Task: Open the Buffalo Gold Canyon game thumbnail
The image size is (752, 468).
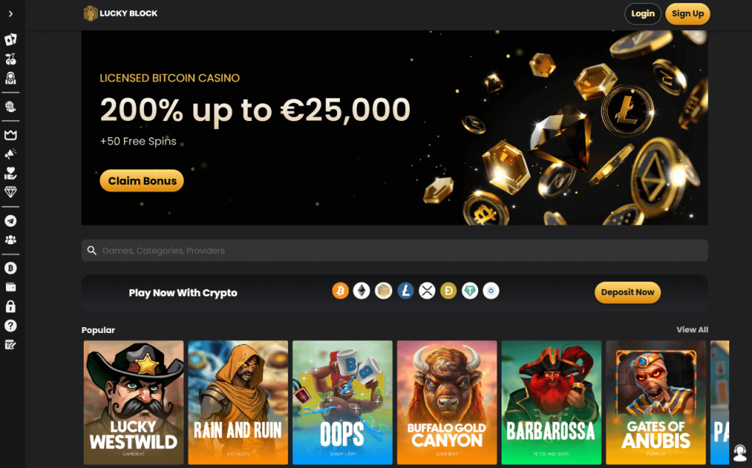Action: [447, 403]
